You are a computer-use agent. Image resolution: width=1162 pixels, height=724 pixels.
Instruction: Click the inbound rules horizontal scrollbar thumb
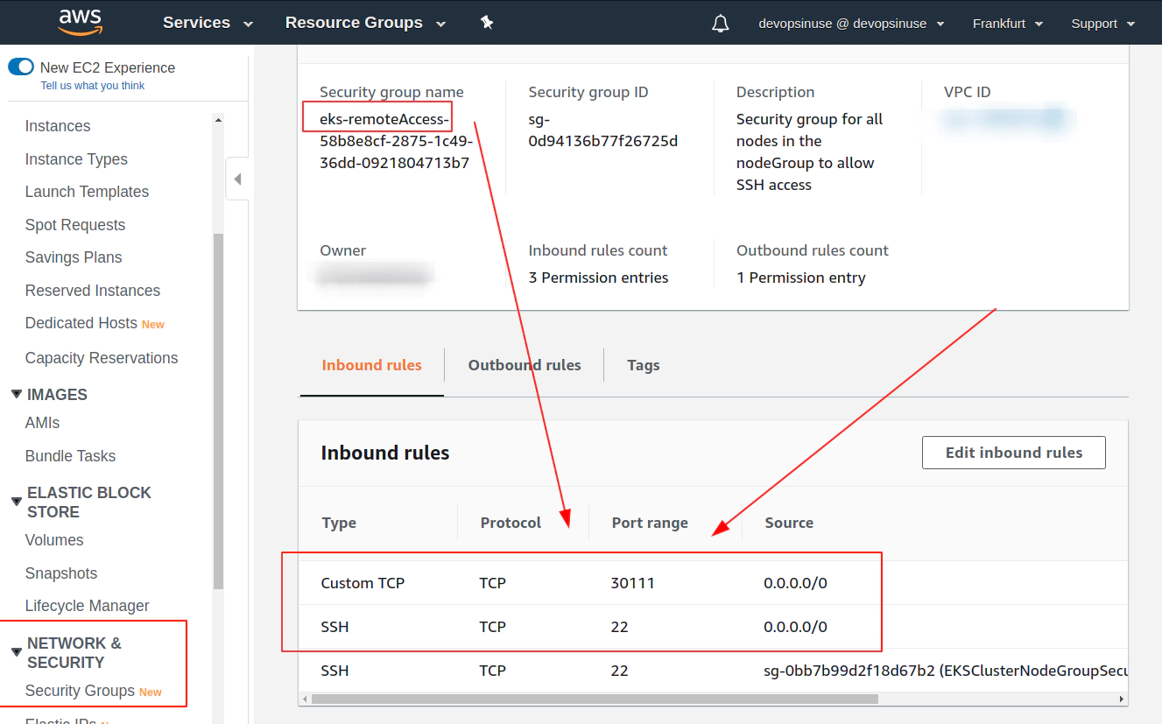tap(595, 699)
